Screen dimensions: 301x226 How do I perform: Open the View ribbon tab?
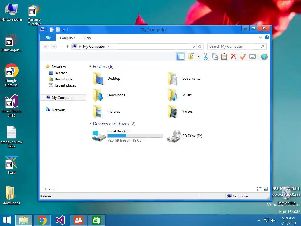[x=87, y=38]
